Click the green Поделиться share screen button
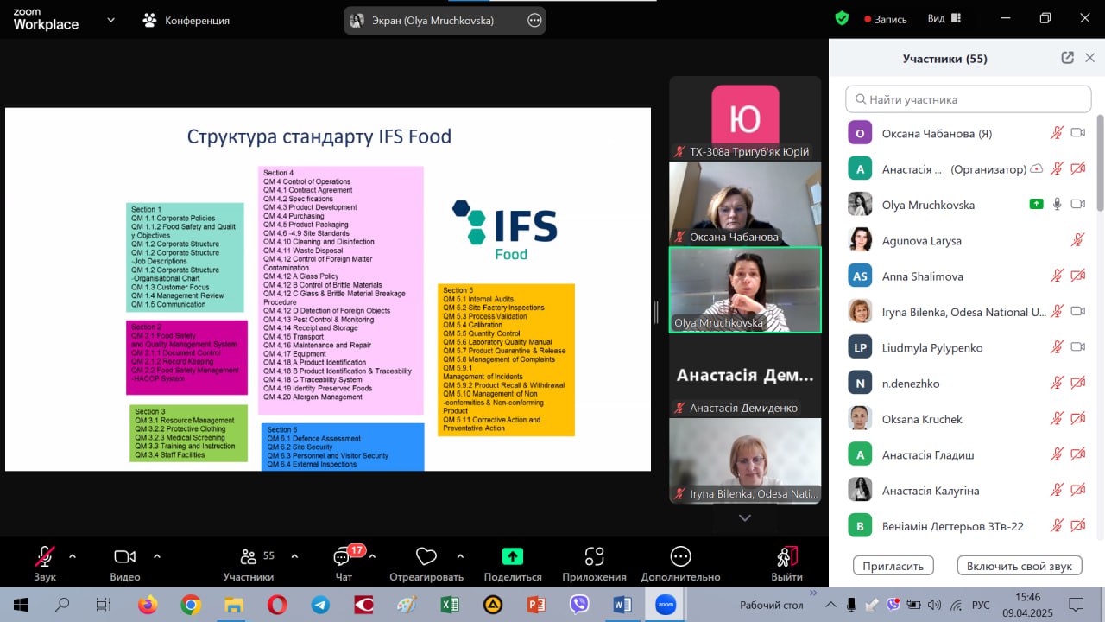Screen dimensions: 1105x622 pos(513,563)
